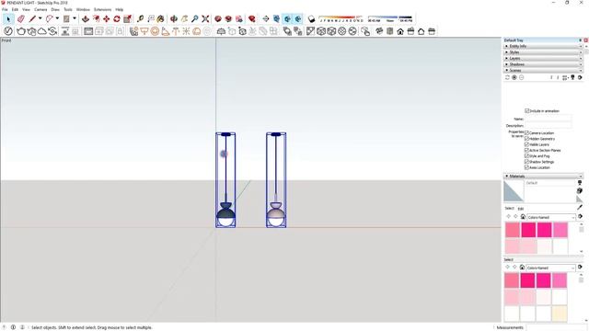Adjust the shadow date month slider
589x331 pixels.
pyautogui.click(x=341, y=17)
